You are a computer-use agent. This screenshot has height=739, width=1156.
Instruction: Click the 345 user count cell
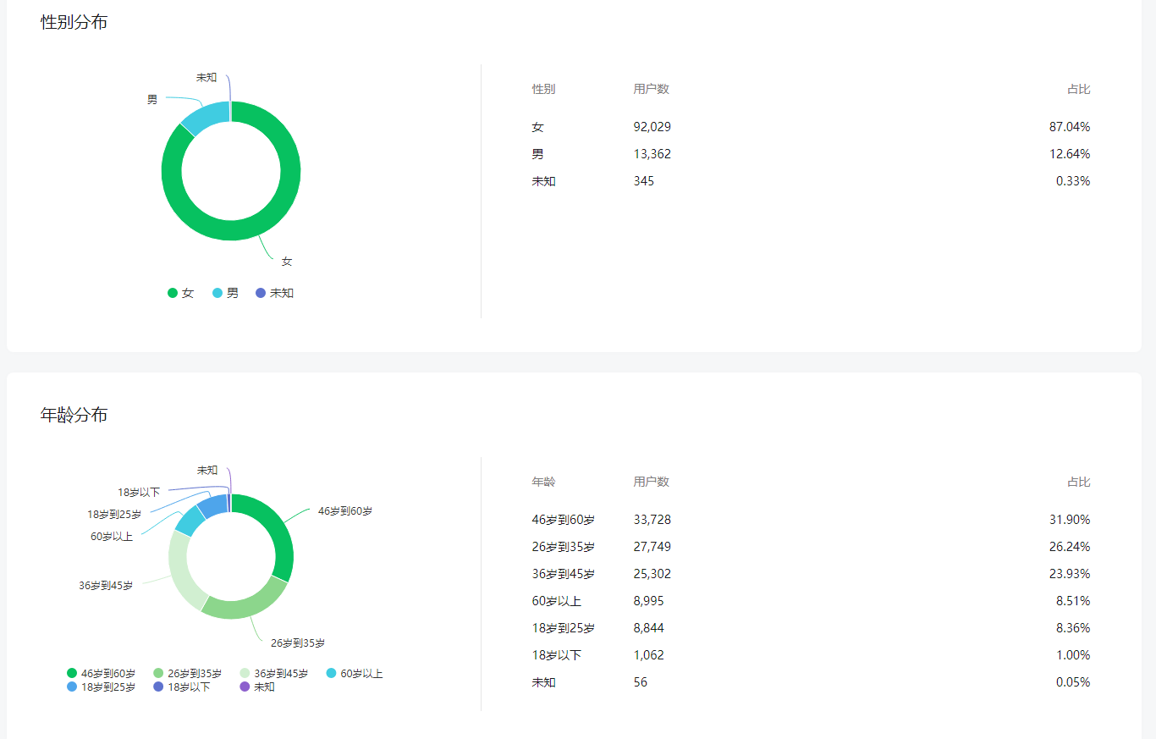tap(643, 181)
